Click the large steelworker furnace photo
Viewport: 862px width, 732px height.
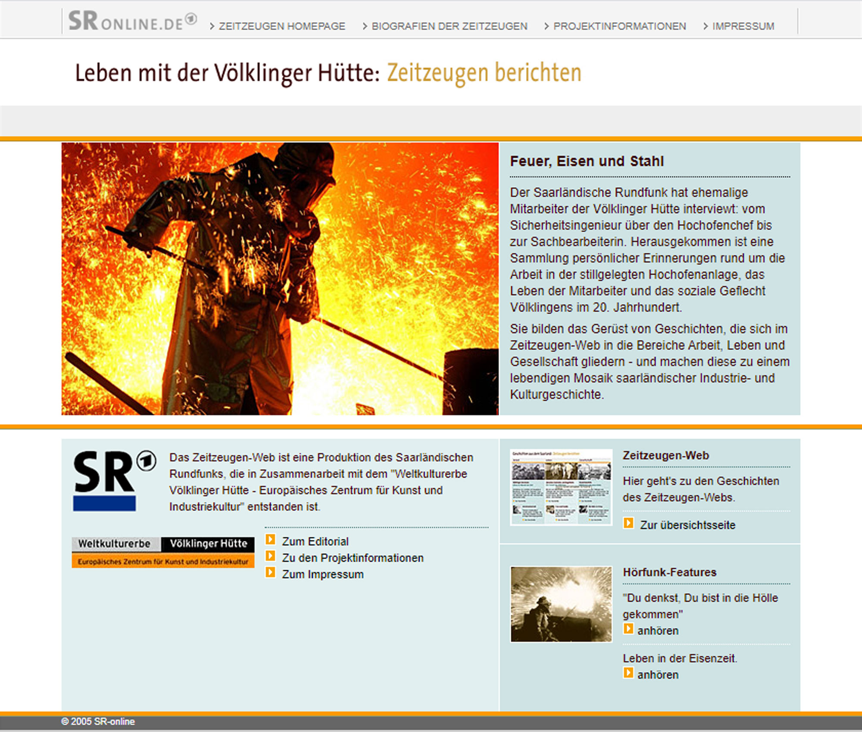[x=280, y=279]
